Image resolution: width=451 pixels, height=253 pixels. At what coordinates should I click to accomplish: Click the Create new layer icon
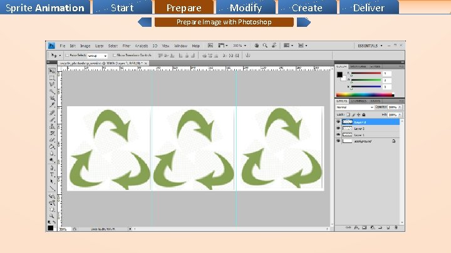click(x=388, y=227)
